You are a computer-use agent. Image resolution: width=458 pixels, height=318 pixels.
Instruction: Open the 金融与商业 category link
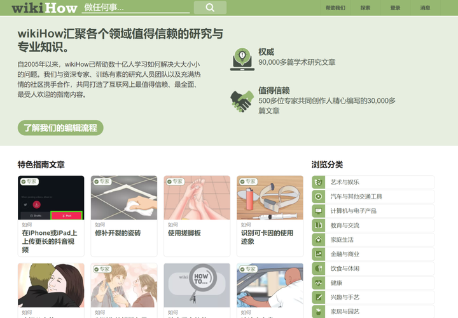pos(373,254)
